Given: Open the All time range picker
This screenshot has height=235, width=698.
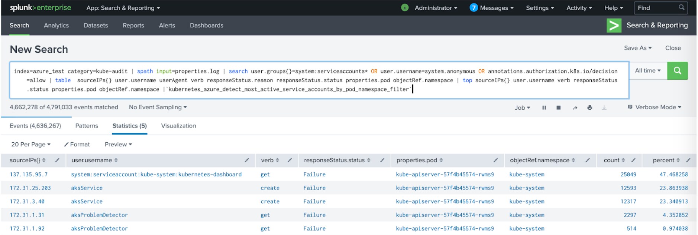Looking at the screenshot, I should 648,70.
